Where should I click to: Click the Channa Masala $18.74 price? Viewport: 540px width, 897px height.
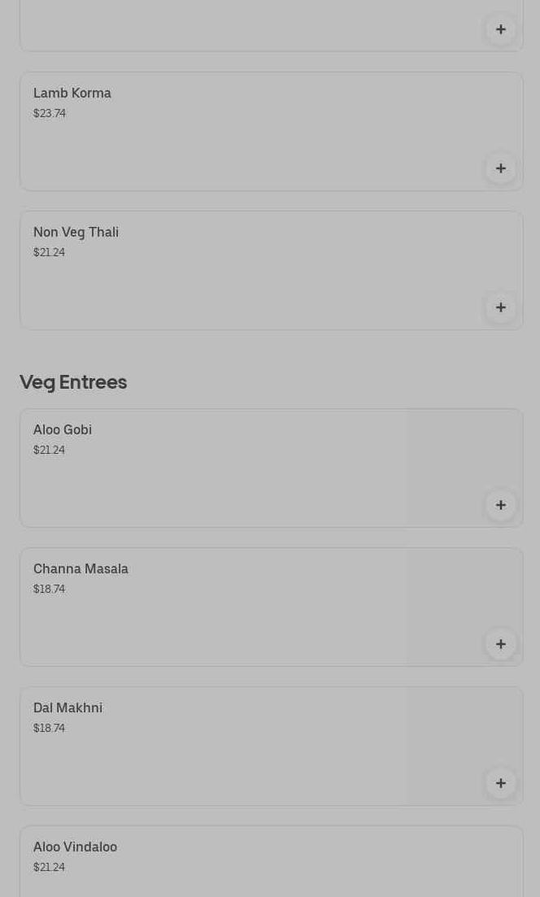[49, 589]
